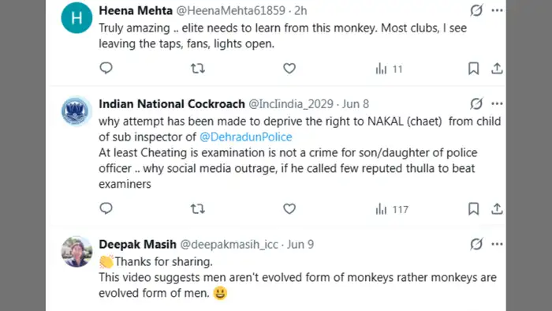Open Heena Mehta's profile name link
This screenshot has width=552, height=311.
(136, 10)
